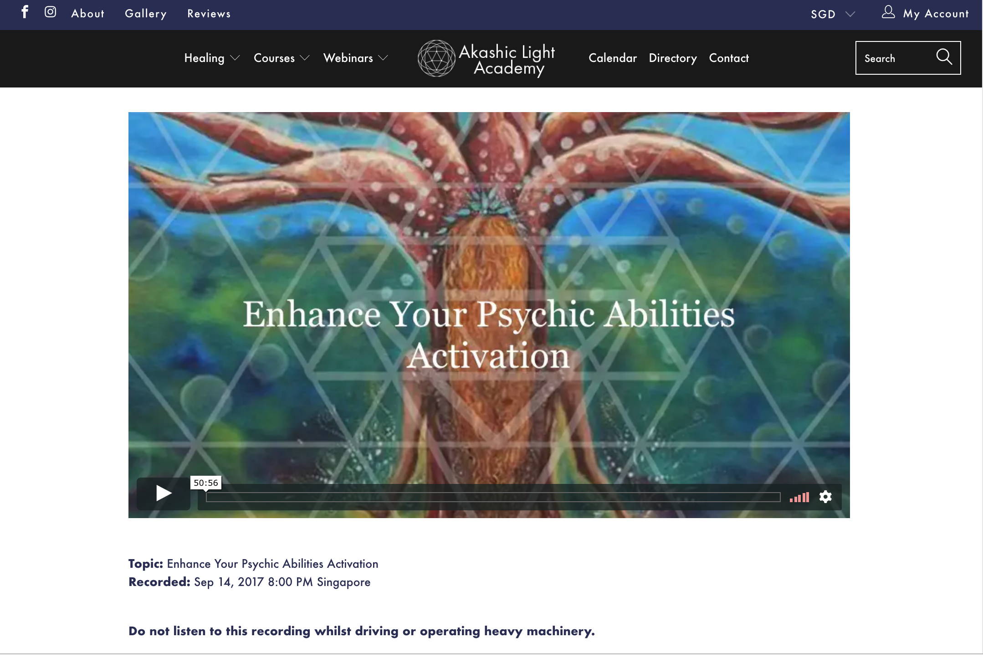Open the Instagram profile icon
Image resolution: width=983 pixels, height=658 pixels.
(50, 12)
